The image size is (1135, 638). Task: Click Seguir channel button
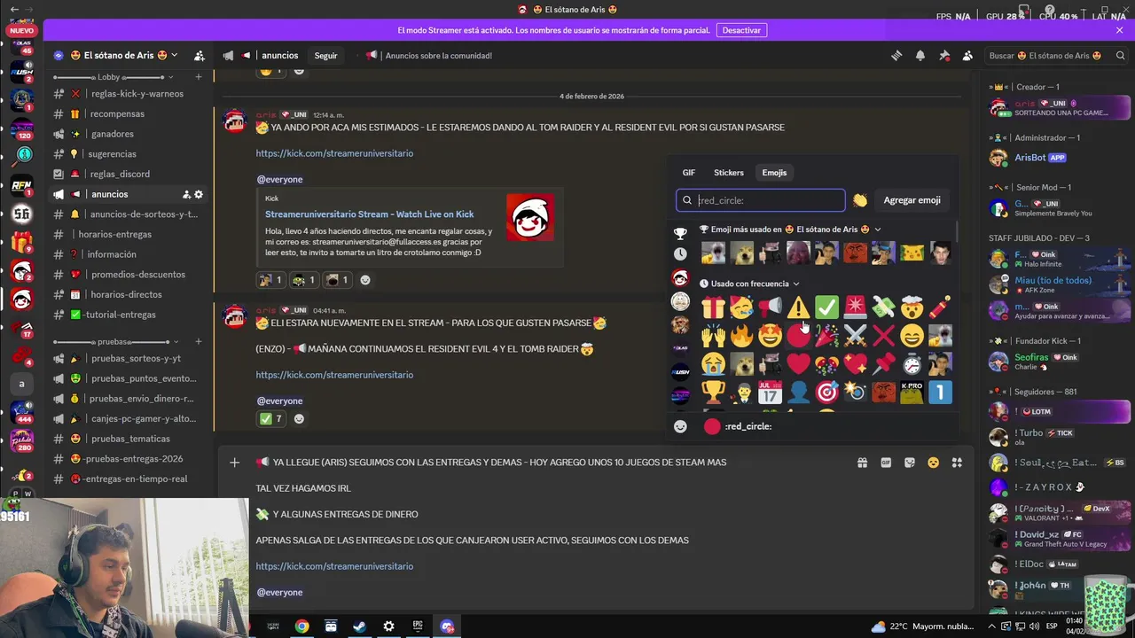point(326,55)
